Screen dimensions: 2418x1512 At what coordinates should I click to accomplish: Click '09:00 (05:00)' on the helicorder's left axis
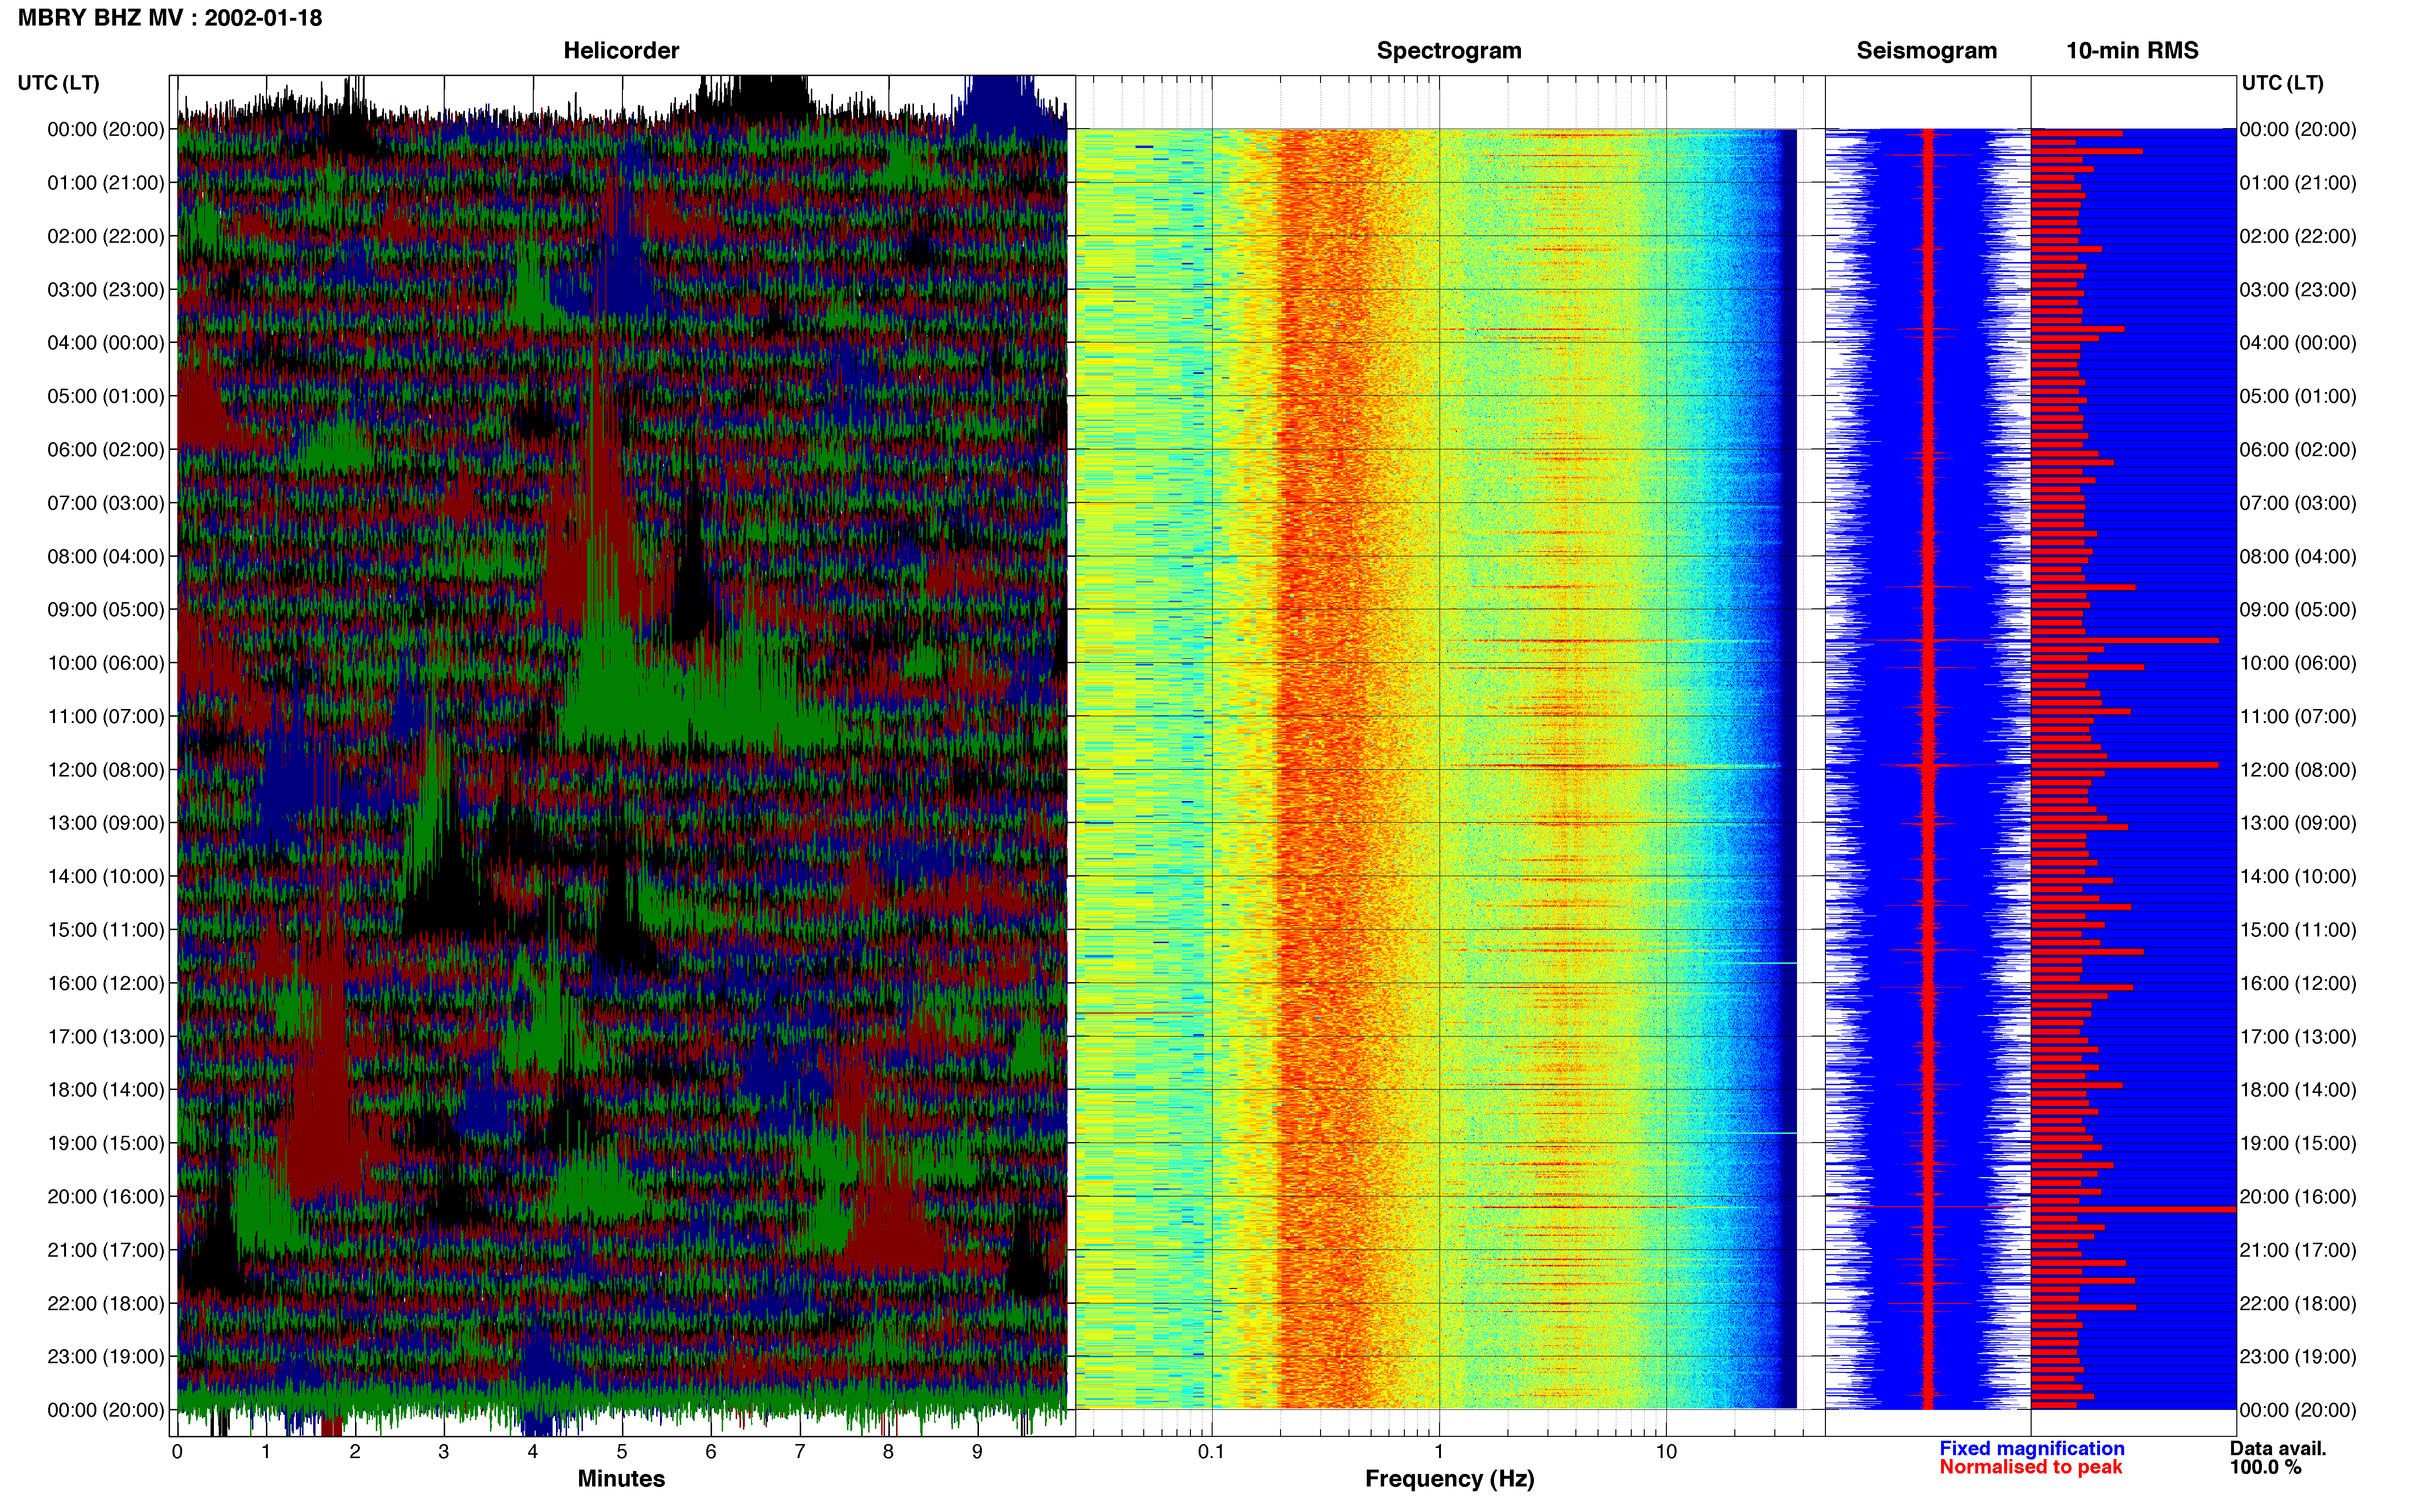click(x=106, y=610)
